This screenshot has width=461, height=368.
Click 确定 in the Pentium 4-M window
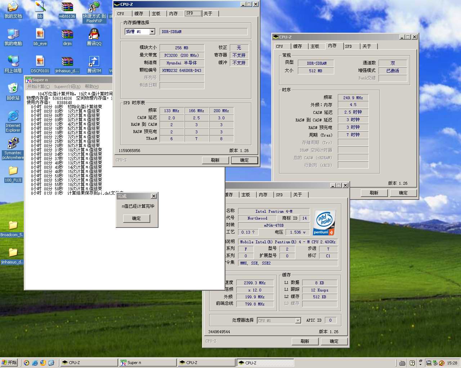point(334,341)
